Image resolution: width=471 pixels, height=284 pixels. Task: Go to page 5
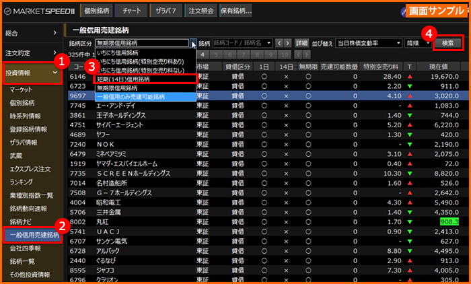click(x=216, y=55)
